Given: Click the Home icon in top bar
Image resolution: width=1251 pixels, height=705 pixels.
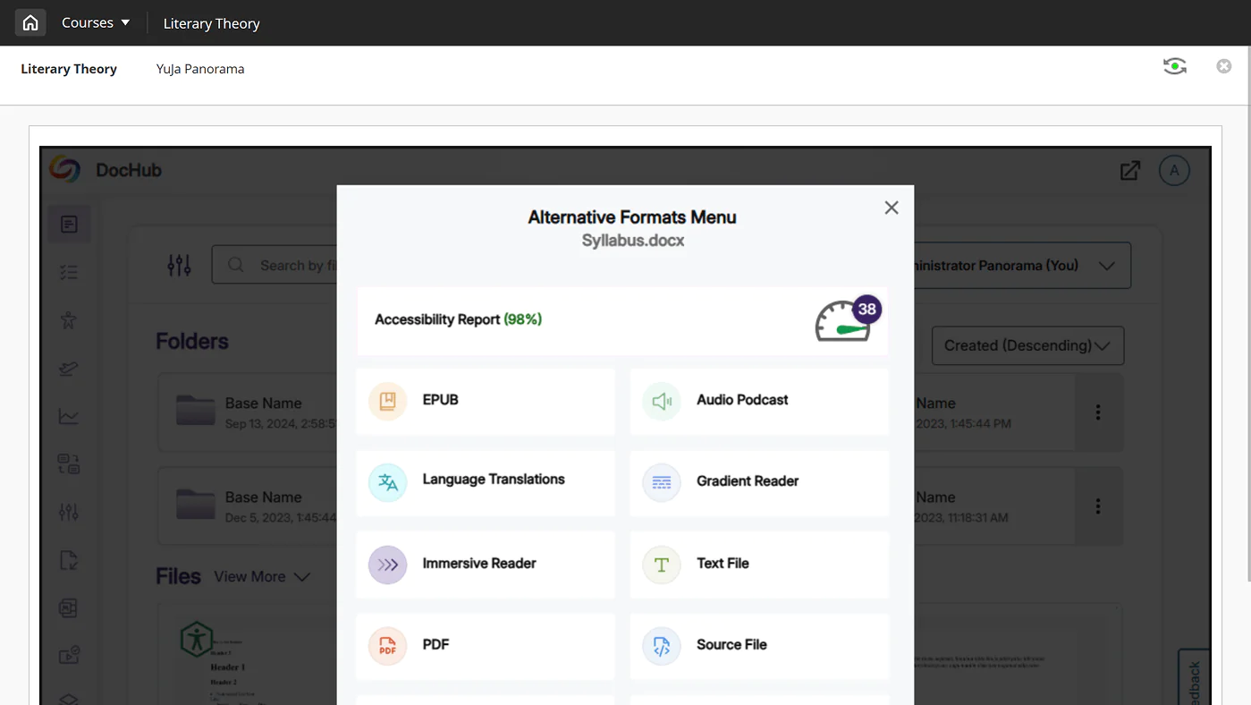Looking at the screenshot, I should click(x=30, y=23).
